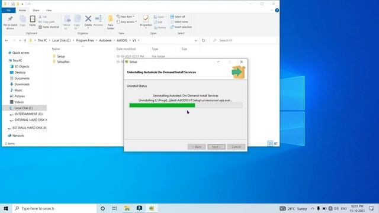Open Easy access dropdown
The image size is (379, 213).
126,22
